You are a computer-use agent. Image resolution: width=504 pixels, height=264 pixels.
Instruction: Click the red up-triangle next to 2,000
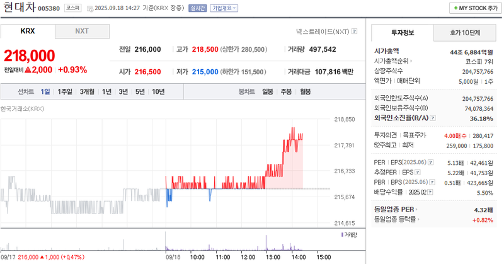[28, 70]
